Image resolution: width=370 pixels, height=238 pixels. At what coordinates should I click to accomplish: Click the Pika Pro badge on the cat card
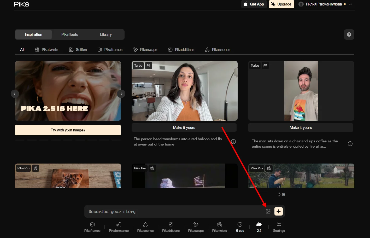[257, 168]
